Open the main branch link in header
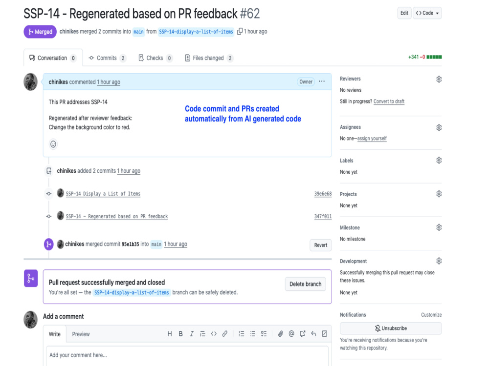The image size is (489, 366). [138, 31]
